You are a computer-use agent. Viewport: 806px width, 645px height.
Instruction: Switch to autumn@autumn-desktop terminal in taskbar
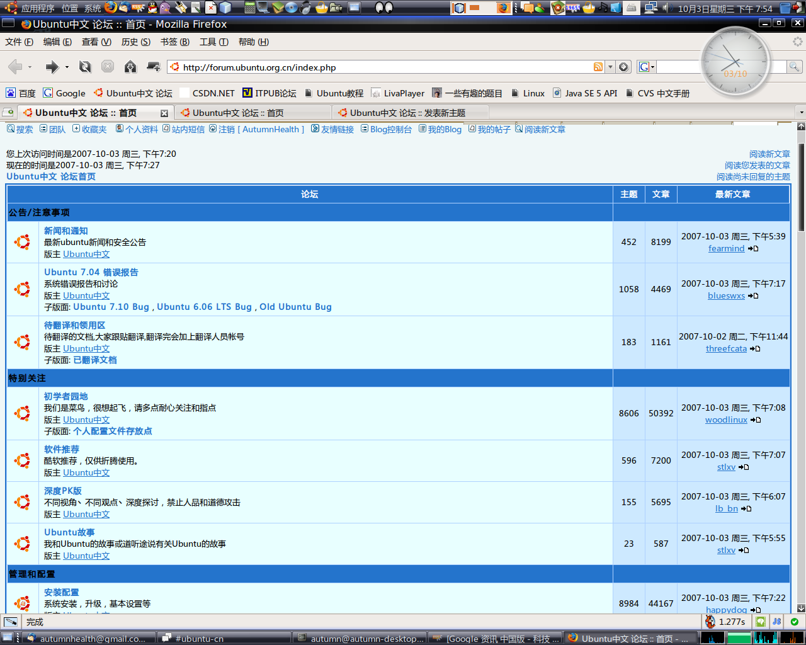[x=360, y=638]
